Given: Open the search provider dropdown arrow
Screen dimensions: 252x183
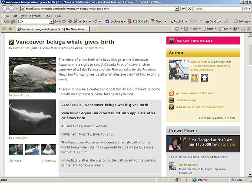Looking at the screenshot, I should pyautogui.click(x=249, y=9).
